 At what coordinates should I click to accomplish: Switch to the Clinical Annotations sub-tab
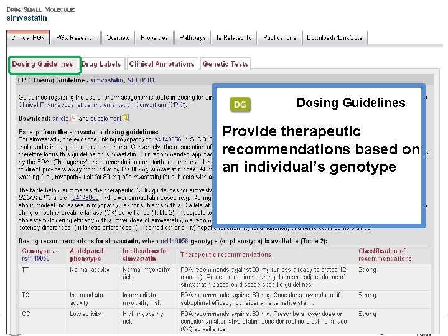point(162,64)
